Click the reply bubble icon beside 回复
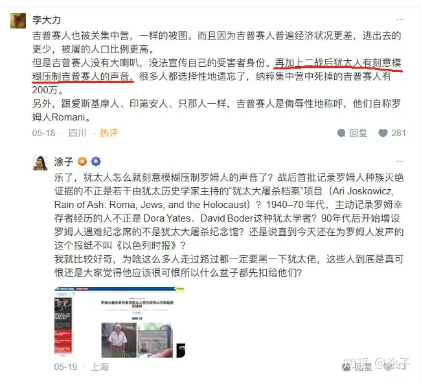The width and height of the screenshot is (421, 381). pyautogui.click(x=341, y=133)
